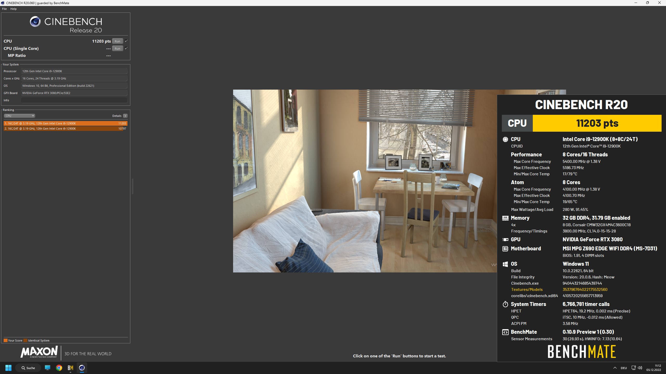Click the BenchMate CPU chip icon

point(505,139)
